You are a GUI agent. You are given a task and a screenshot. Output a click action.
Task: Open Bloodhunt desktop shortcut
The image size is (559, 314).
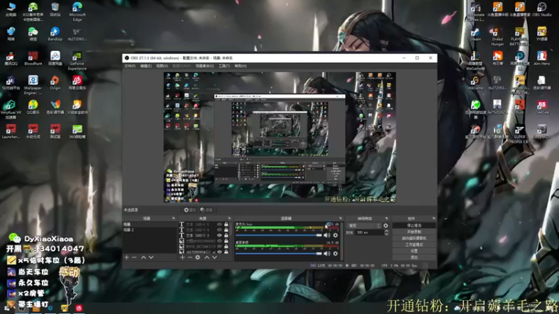point(33,59)
